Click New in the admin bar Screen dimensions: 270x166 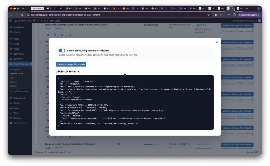(x=44, y=21)
